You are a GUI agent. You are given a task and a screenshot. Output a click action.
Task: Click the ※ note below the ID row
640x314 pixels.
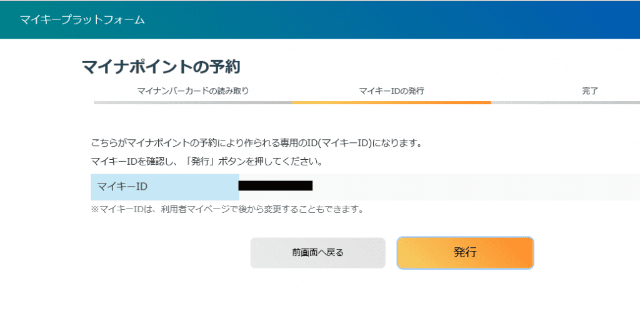pyautogui.click(x=227, y=209)
